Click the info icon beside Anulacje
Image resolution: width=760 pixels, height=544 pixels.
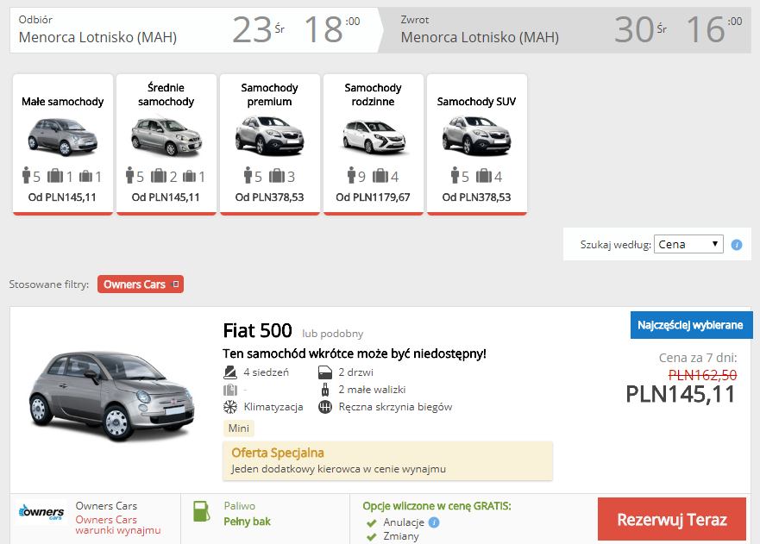click(x=434, y=522)
